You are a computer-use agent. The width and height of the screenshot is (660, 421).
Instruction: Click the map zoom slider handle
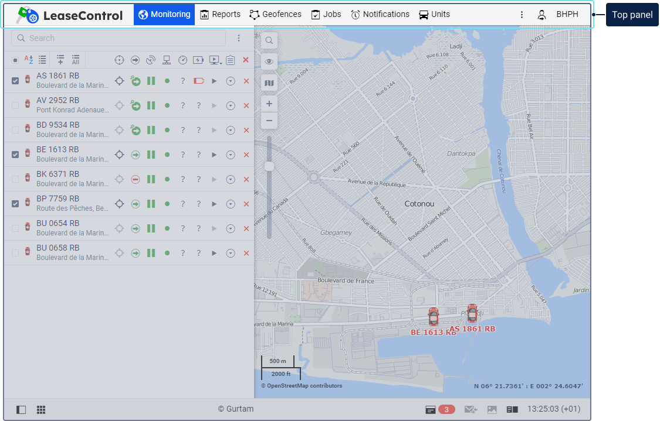[269, 166]
